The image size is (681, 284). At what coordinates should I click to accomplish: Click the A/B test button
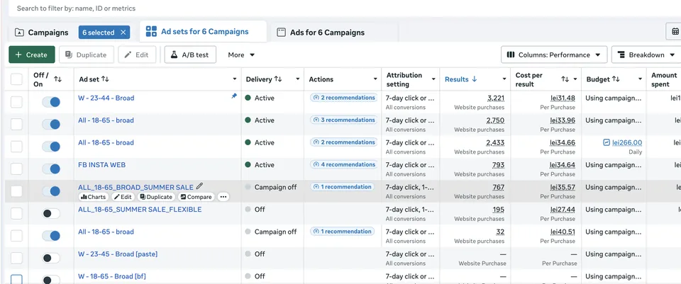[190, 55]
